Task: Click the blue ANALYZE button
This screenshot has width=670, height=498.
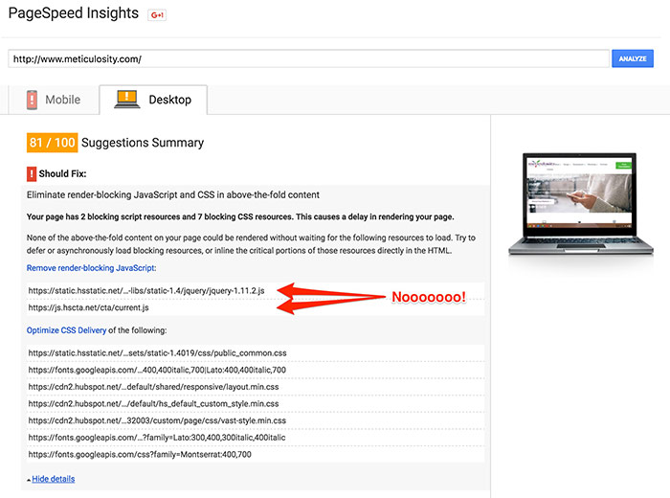Action: pyautogui.click(x=633, y=58)
